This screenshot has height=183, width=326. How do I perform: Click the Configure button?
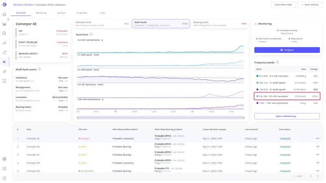(287, 50)
